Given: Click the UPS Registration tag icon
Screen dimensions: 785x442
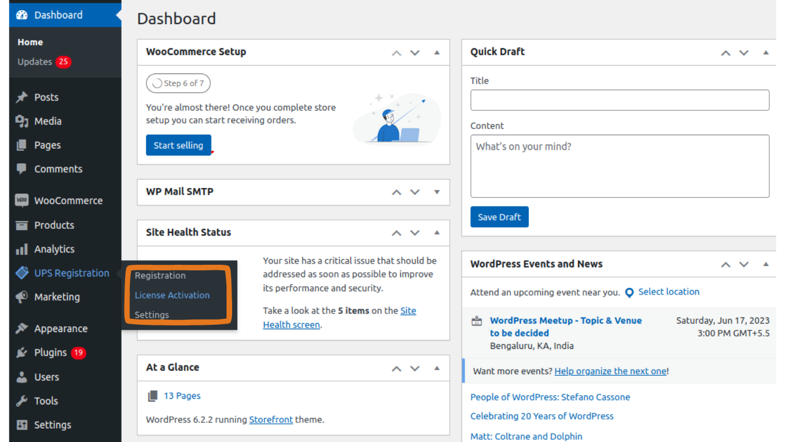Looking at the screenshot, I should coord(22,273).
